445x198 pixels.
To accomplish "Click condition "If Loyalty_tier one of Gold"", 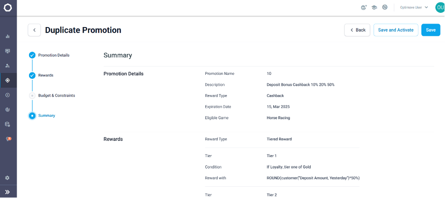I will point(289,167).
